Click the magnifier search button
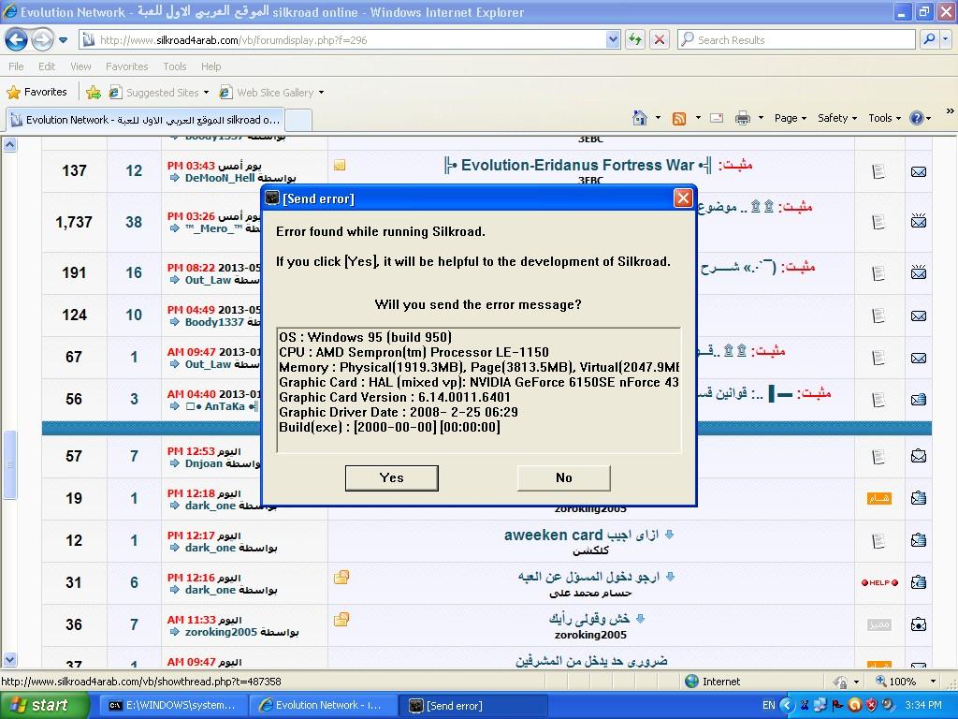This screenshot has width=958, height=719. (x=929, y=39)
